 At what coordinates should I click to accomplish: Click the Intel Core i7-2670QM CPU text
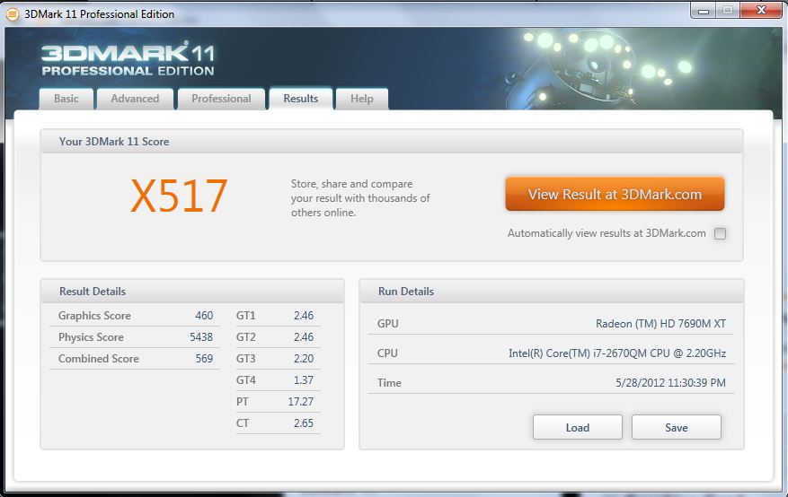(617, 353)
